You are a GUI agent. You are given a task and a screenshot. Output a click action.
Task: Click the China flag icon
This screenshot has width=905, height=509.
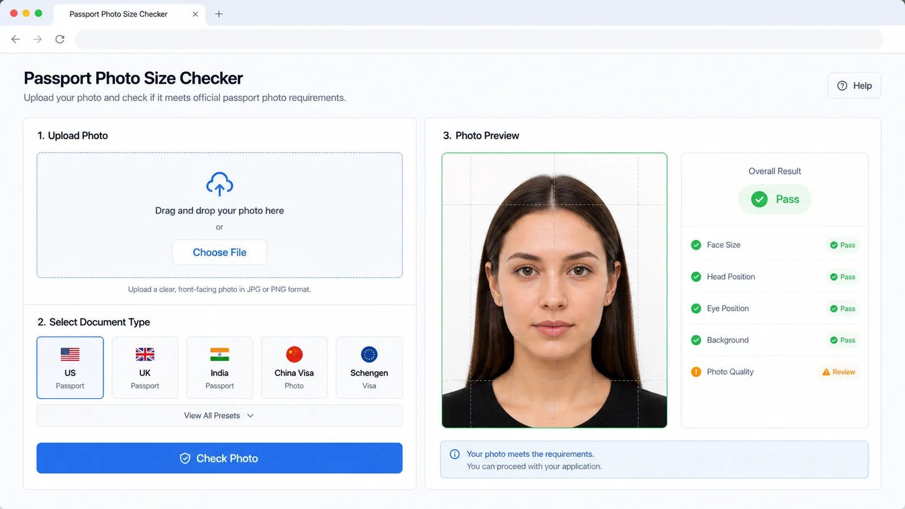[x=294, y=355]
